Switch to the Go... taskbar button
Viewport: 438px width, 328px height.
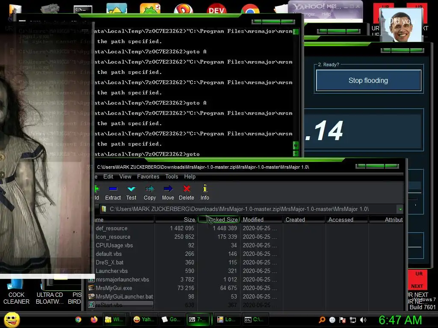(x=172, y=319)
